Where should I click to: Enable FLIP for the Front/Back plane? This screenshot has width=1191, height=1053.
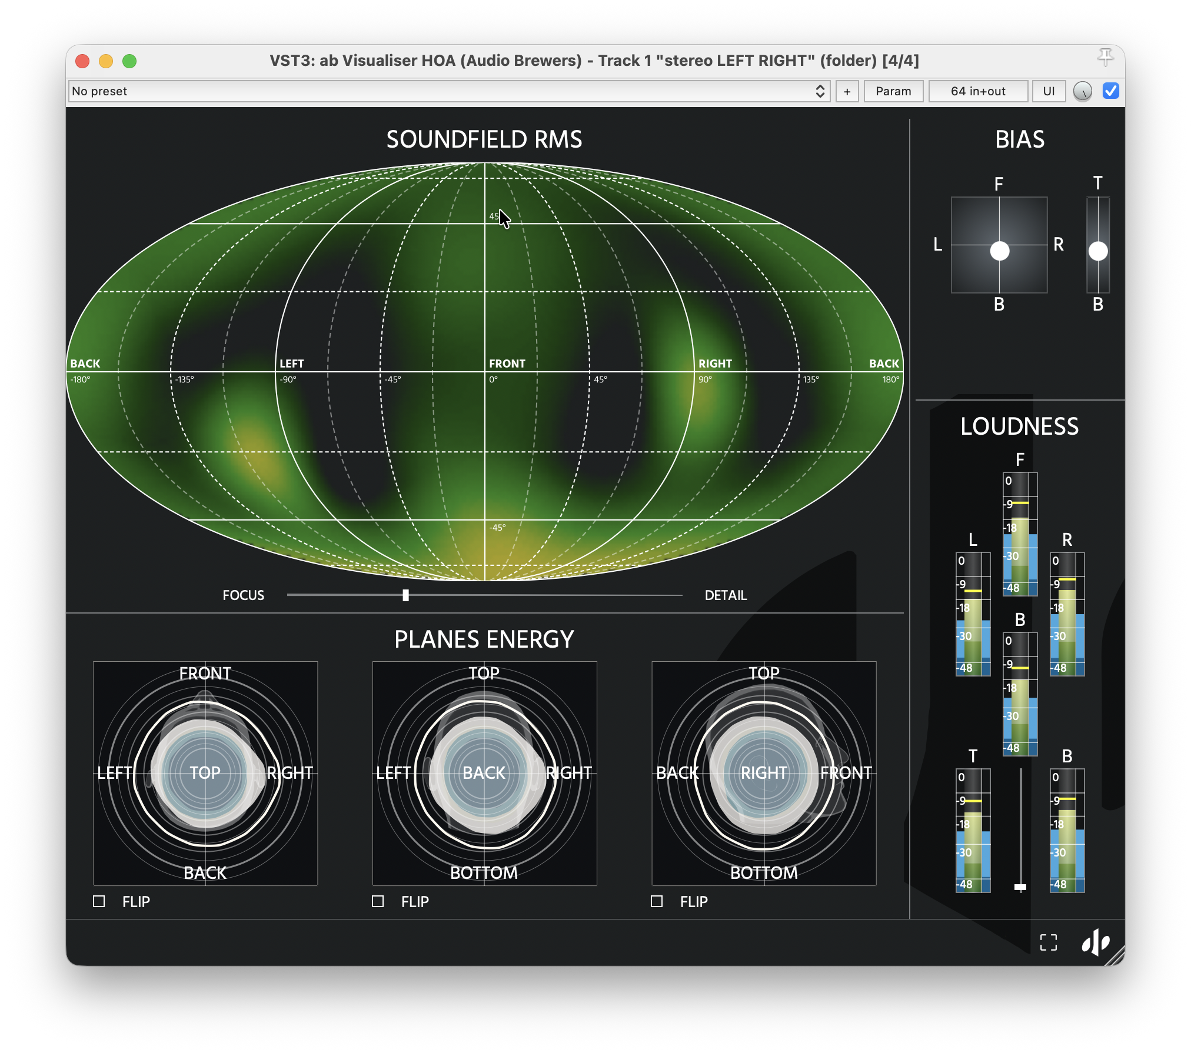click(x=99, y=901)
